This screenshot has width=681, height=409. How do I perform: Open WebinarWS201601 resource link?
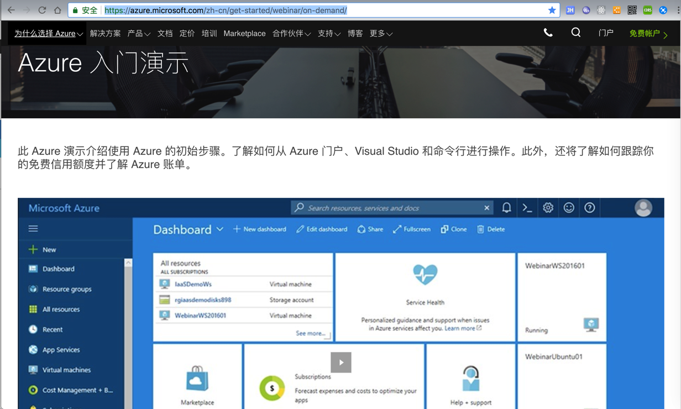pyautogui.click(x=200, y=316)
